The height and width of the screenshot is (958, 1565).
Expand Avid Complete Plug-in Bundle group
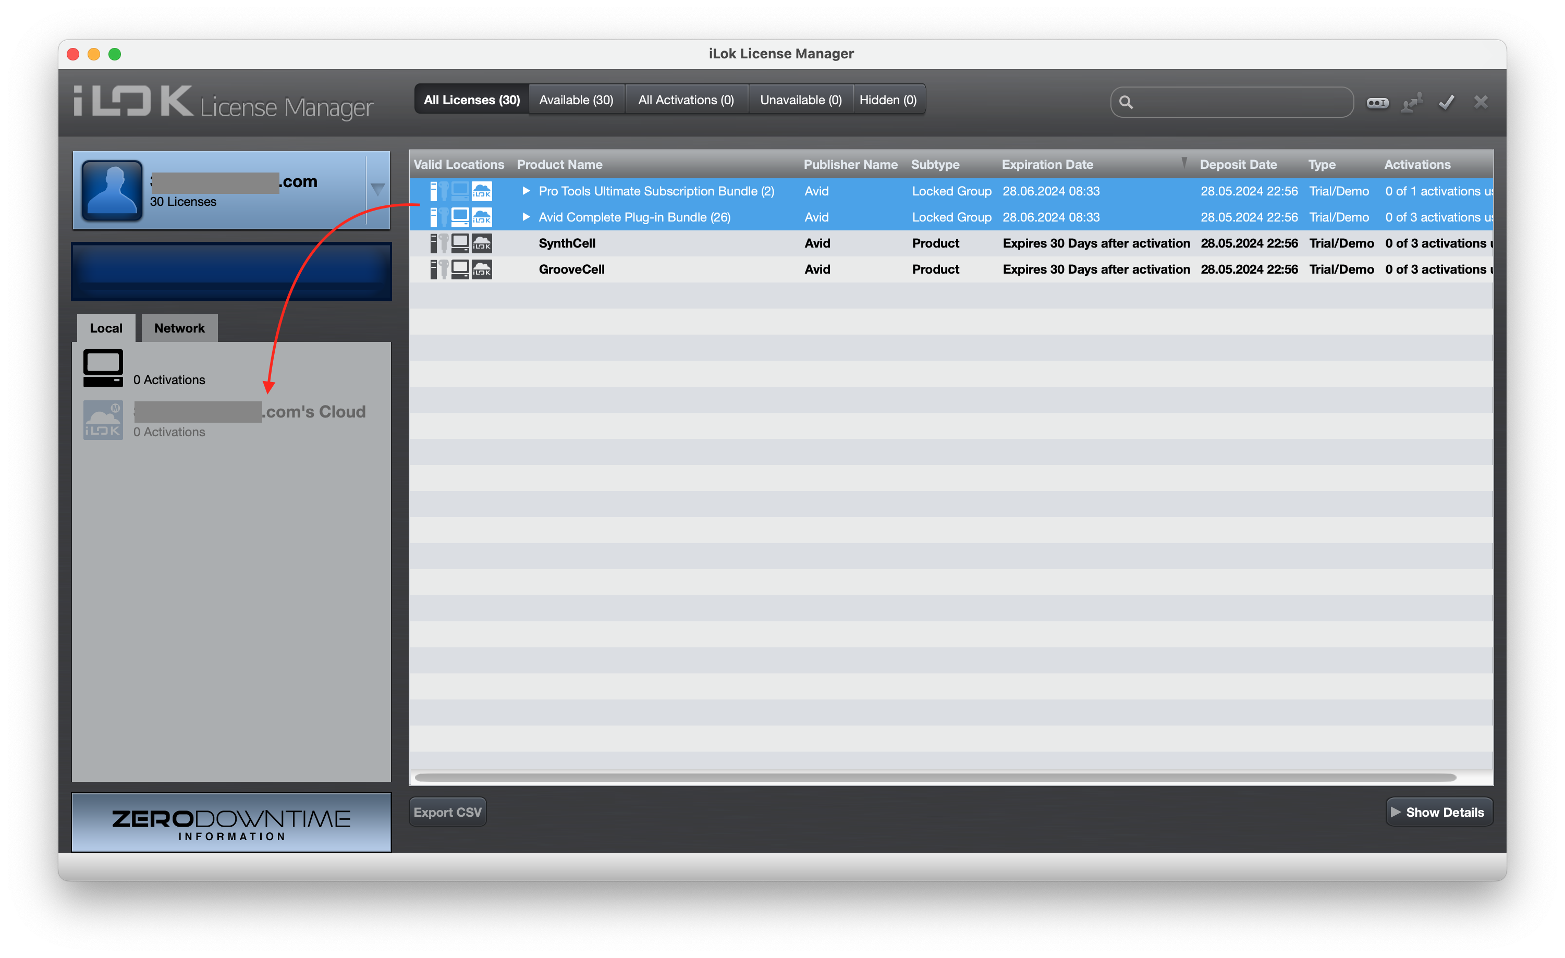coord(526,217)
